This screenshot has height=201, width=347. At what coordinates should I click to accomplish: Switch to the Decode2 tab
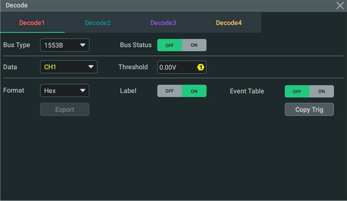pyautogui.click(x=98, y=23)
